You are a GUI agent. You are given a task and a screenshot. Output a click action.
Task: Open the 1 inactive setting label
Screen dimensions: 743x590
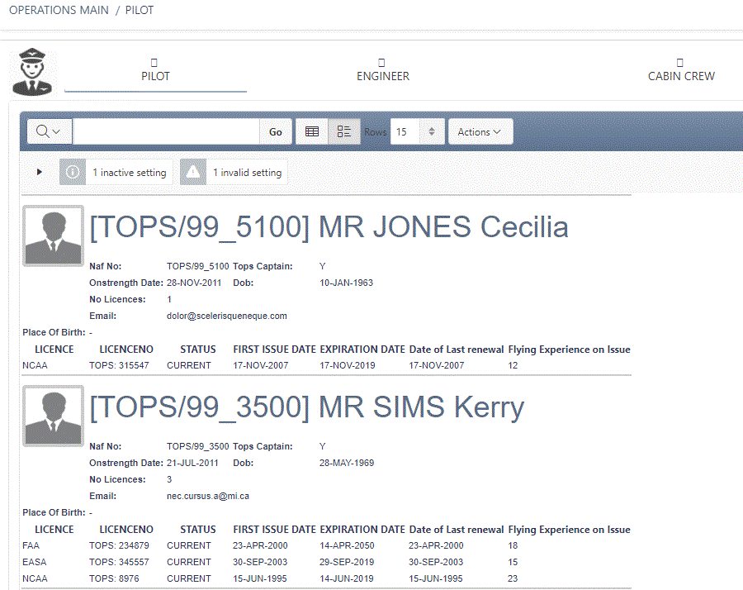tap(129, 173)
